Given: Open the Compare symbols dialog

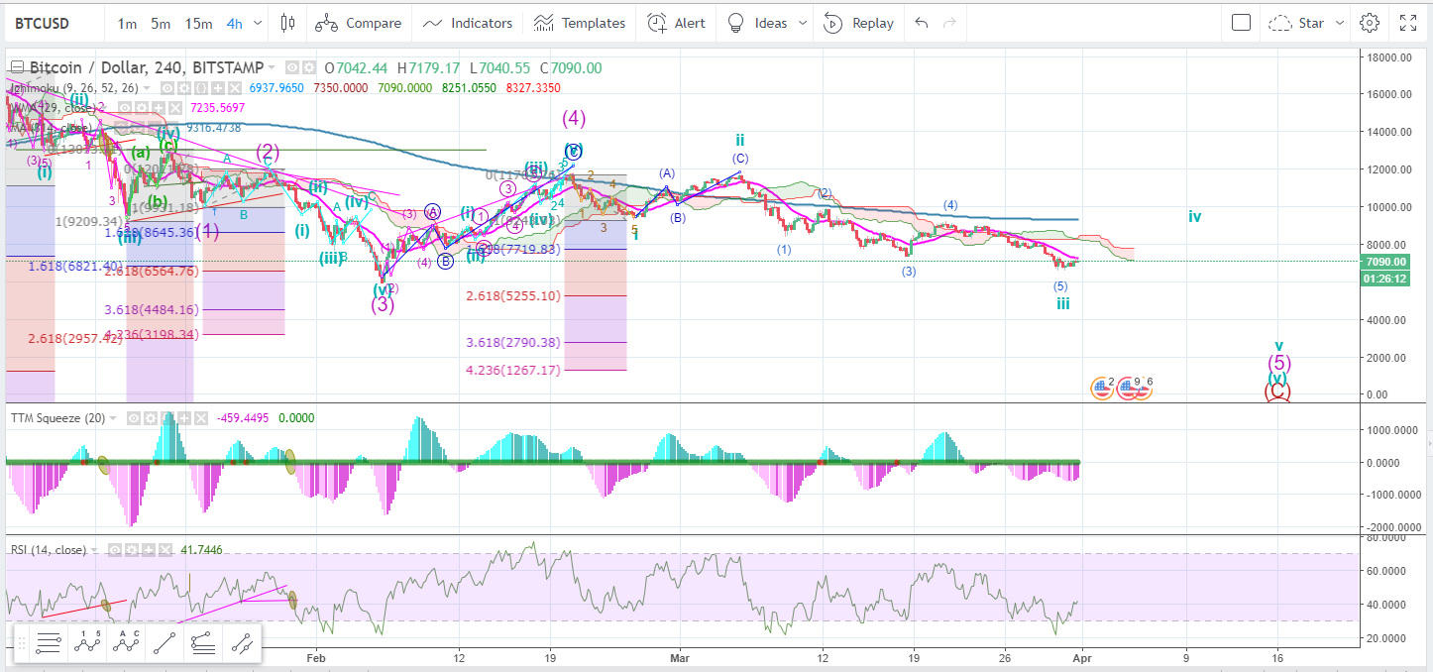Looking at the screenshot, I should click(360, 23).
